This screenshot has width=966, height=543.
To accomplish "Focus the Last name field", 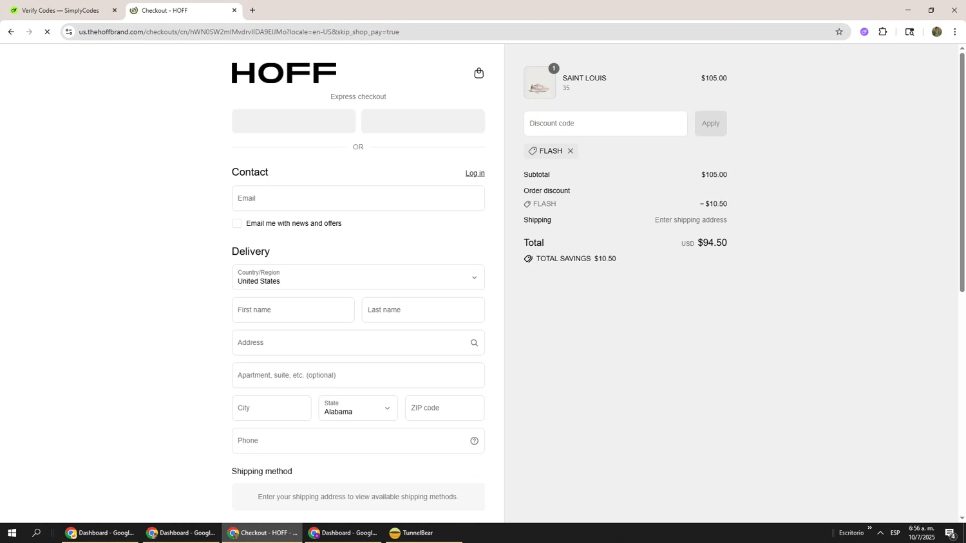I will [423, 310].
